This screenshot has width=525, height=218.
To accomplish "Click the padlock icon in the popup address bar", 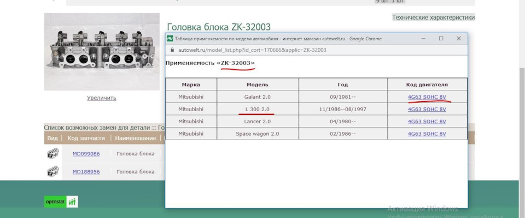I will tap(172, 50).
